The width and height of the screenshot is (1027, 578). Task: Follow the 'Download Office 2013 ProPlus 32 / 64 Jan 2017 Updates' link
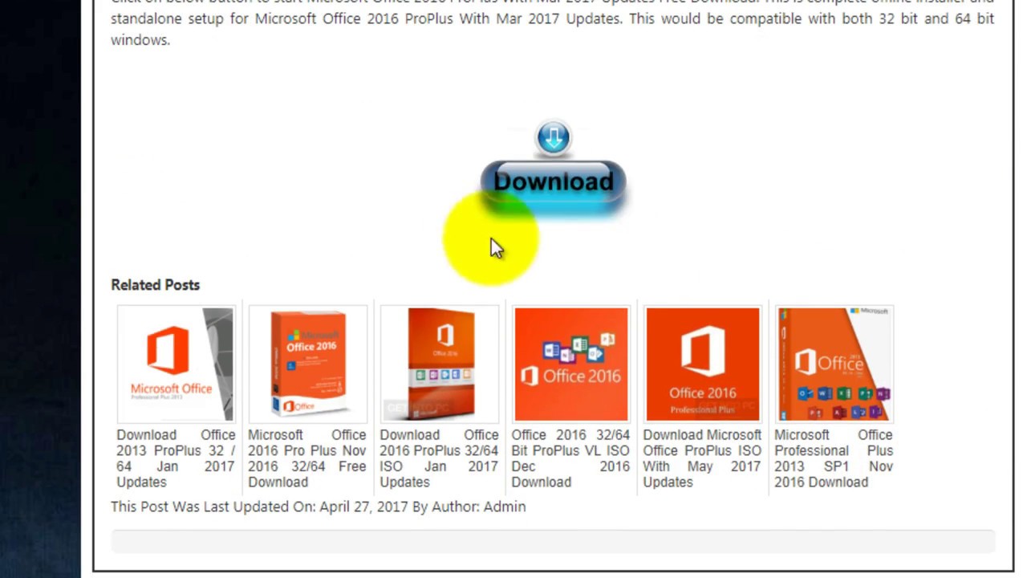coord(176,458)
